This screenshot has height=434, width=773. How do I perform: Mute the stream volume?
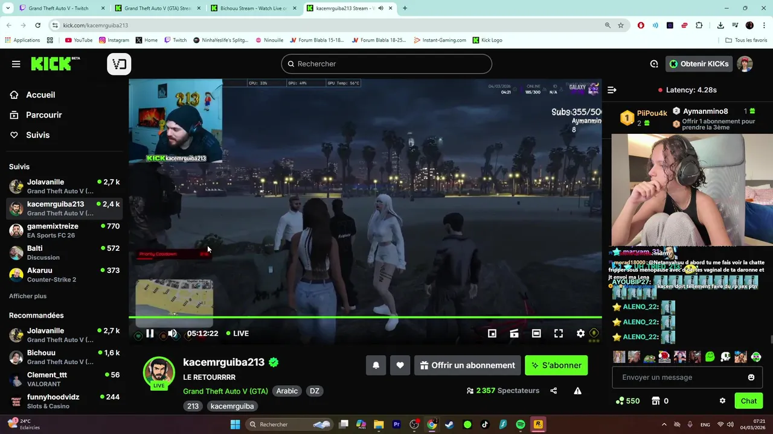tap(173, 333)
